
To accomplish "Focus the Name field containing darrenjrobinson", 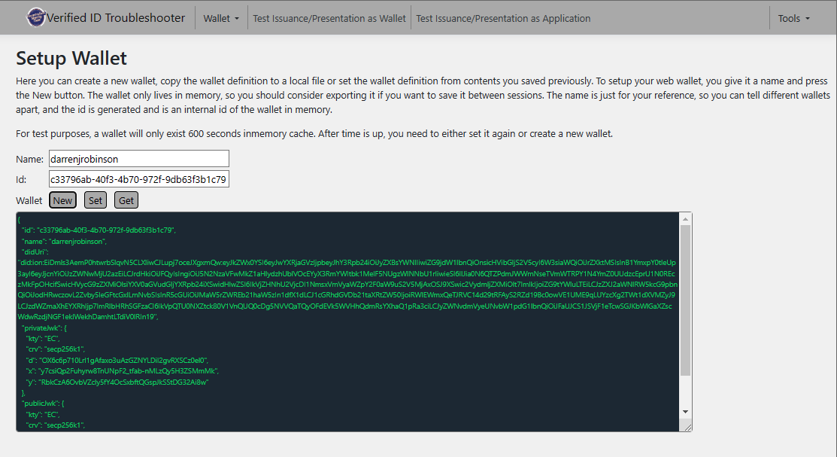I will [x=138, y=159].
